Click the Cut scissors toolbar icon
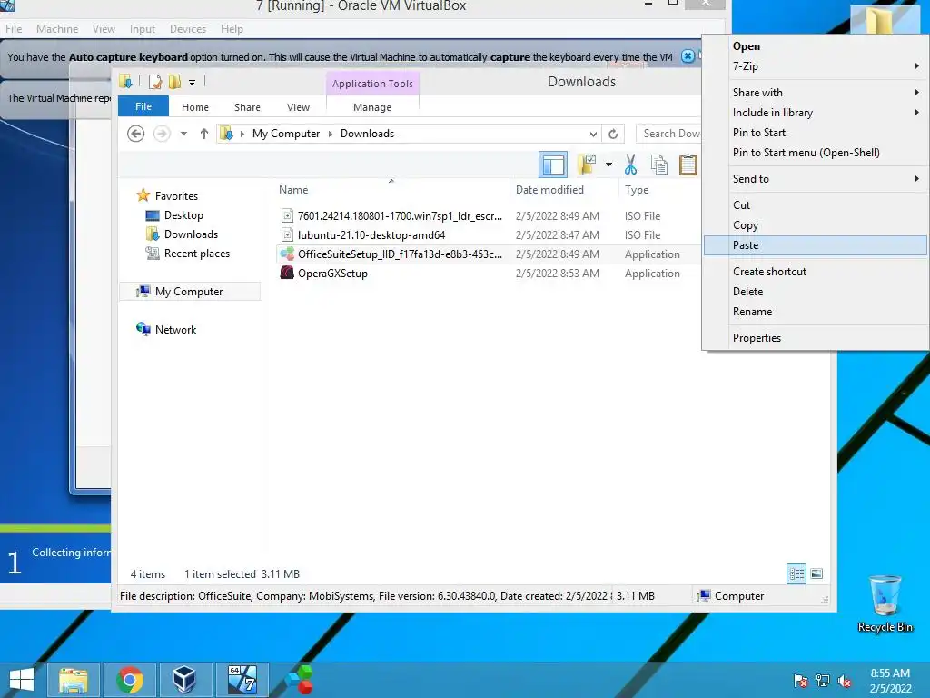 (630, 165)
